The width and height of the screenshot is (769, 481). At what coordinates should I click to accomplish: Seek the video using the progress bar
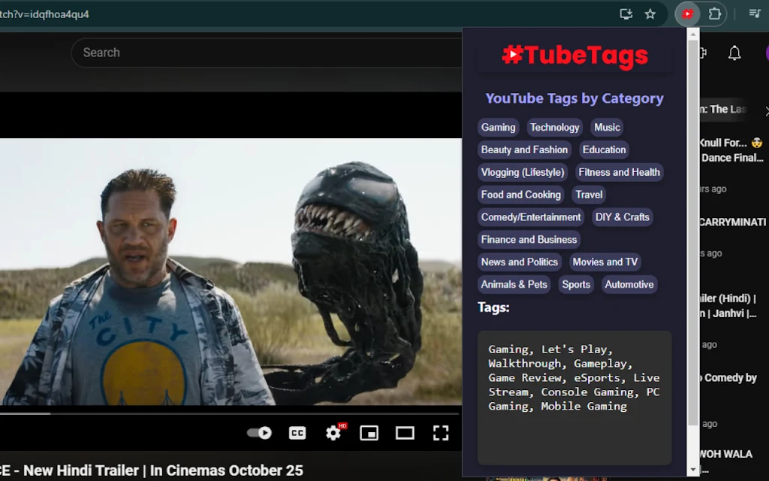230,414
